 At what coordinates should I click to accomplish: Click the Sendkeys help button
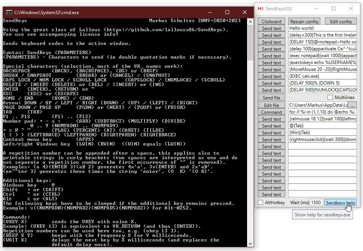(340, 203)
